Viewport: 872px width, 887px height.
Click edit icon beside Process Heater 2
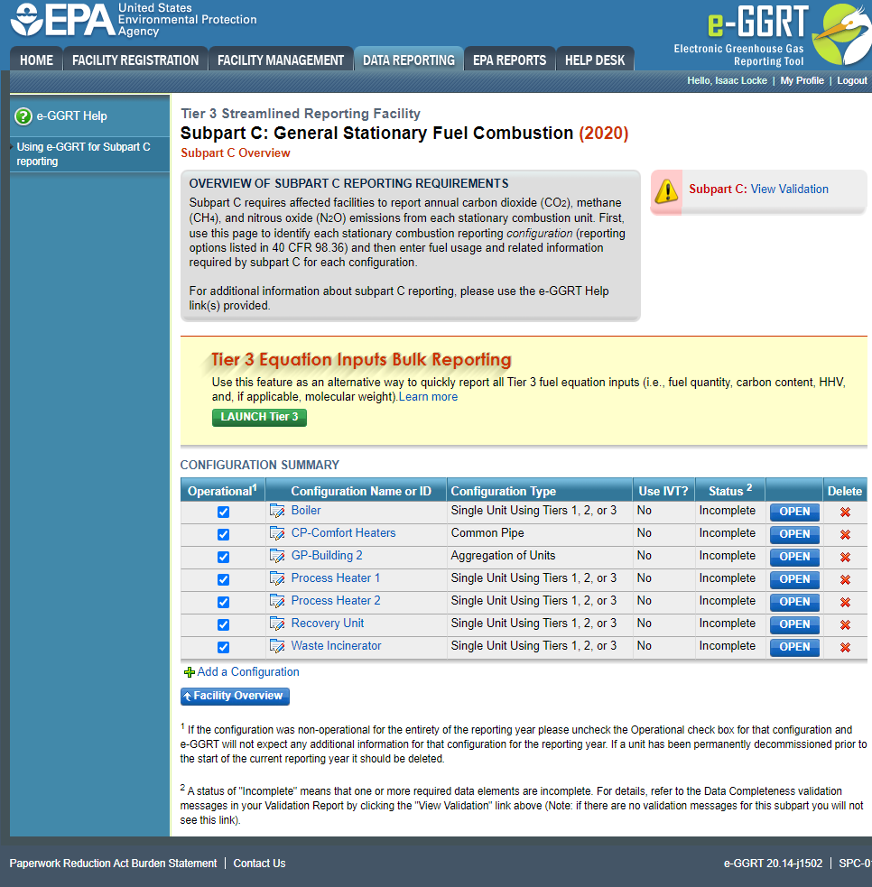pos(277,601)
